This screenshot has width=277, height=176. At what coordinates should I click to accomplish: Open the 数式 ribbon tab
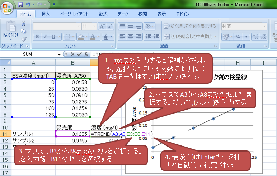103,14
